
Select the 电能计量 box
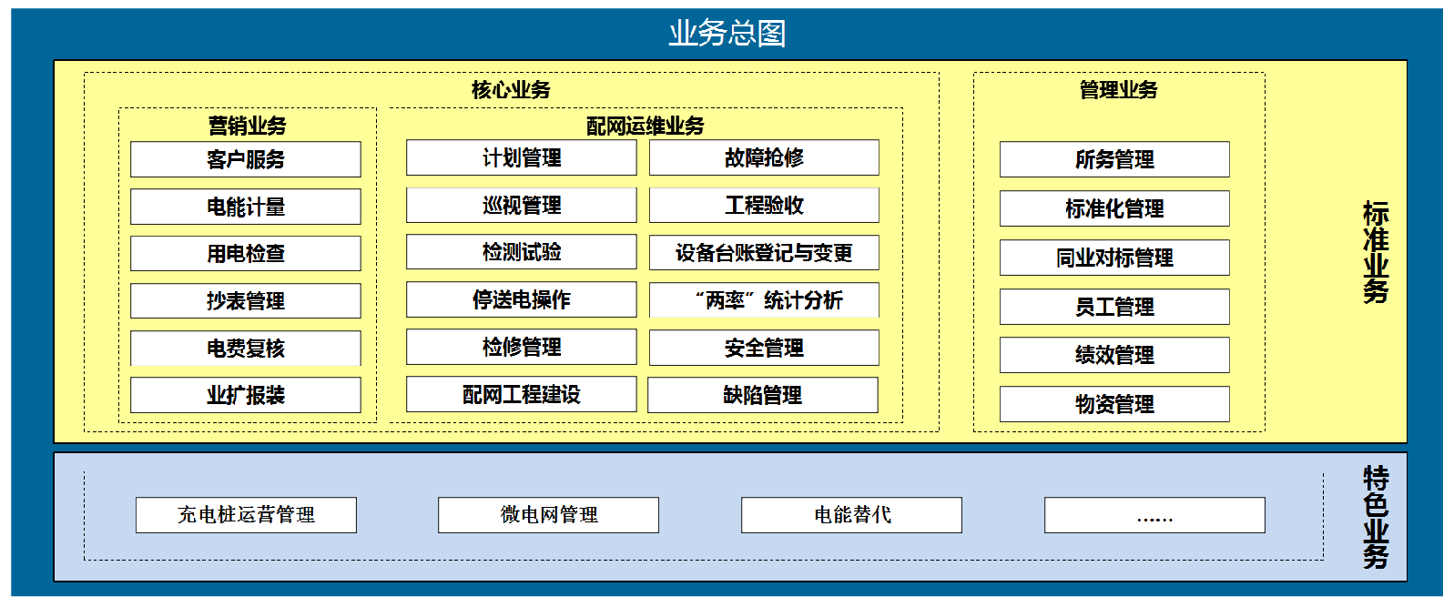[246, 207]
